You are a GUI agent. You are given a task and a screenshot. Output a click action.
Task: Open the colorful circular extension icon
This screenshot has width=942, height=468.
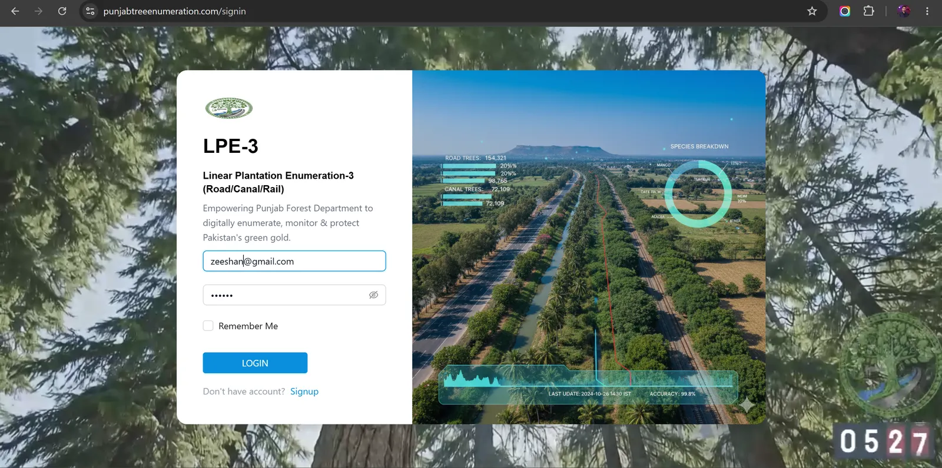[x=845, y=11]
